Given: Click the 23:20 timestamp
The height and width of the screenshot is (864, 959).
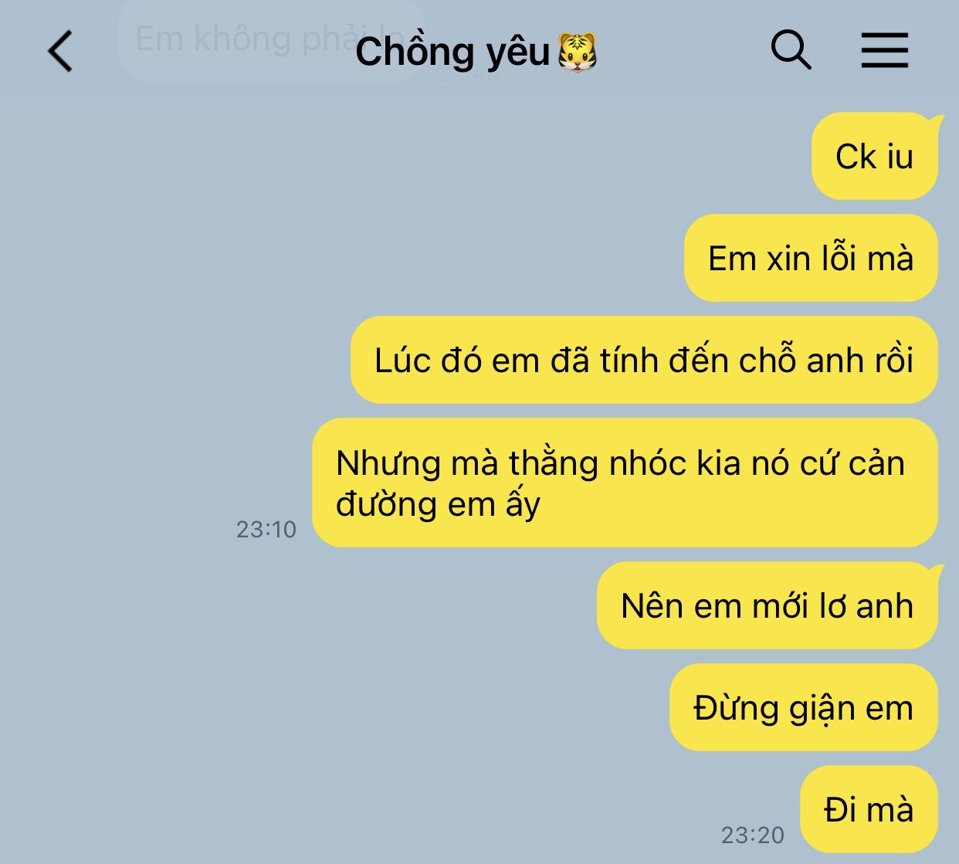Looking at the screenshot, I should (753, 835).
